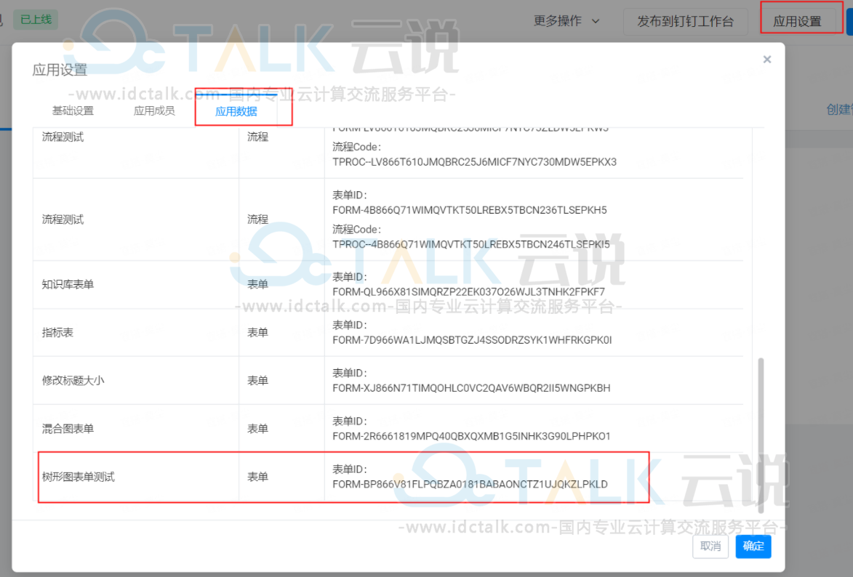Select the 树形图表单测试 row name
Viewport: 853px width, 577px height.
click(79, 477)
